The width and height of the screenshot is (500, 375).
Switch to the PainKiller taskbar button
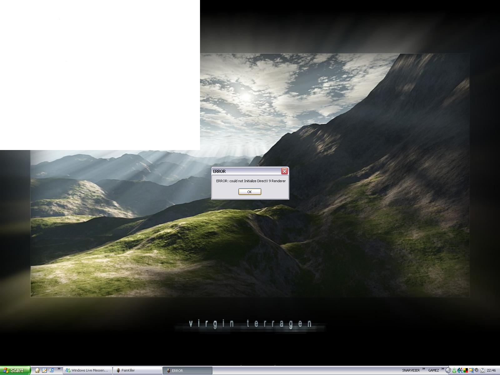[137, 370]
